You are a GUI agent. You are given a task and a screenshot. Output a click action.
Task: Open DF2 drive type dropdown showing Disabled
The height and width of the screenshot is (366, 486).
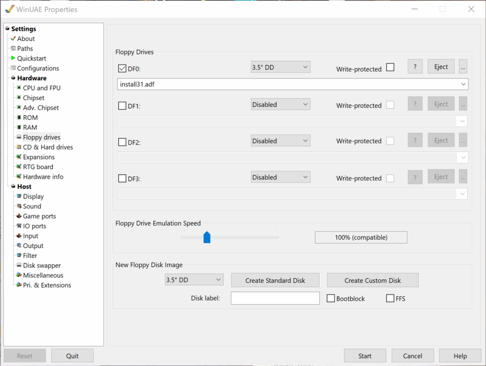281,141
